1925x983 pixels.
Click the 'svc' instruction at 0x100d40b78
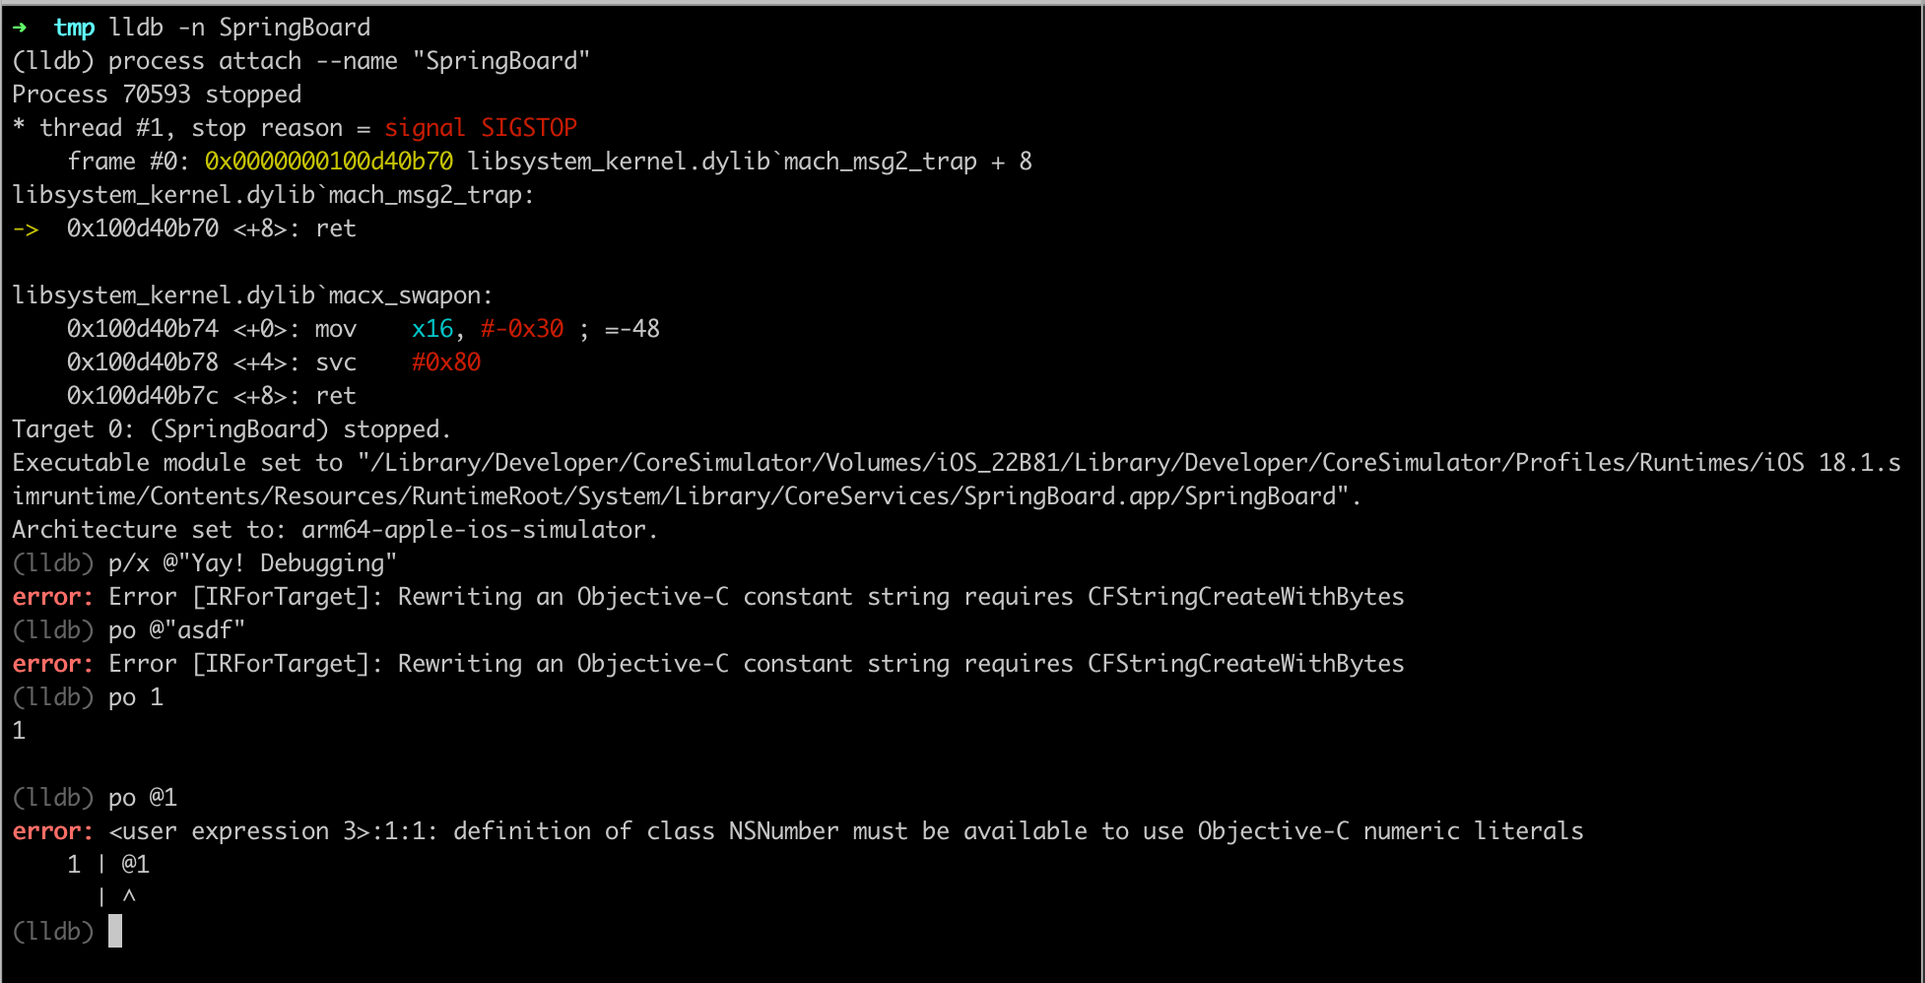click(x=336, y=362)
